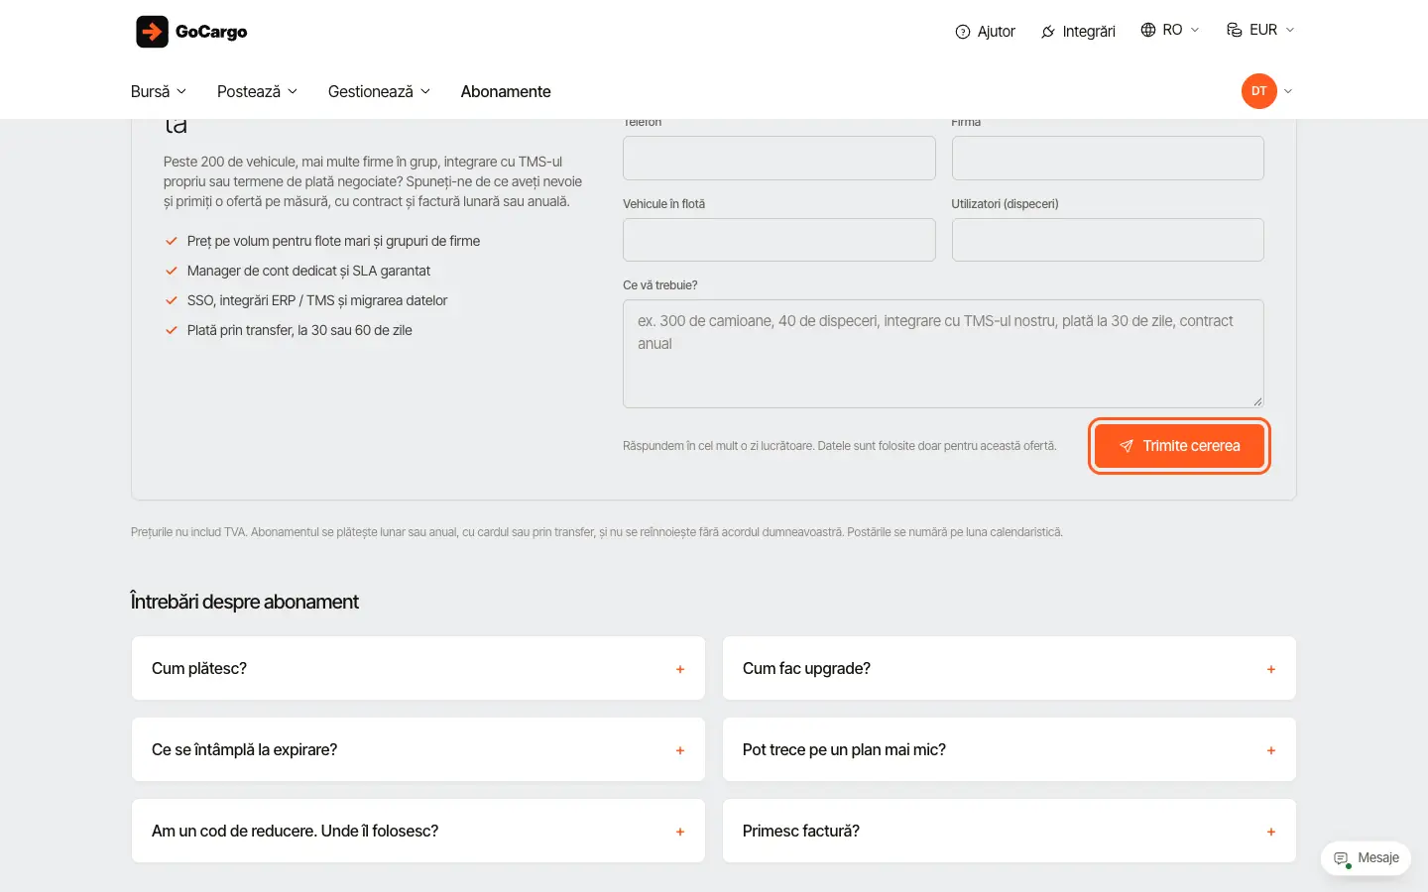The image size is (1428, 892).
Task: Send the request with Trimite cererea
Action: tap(1179, 446)
